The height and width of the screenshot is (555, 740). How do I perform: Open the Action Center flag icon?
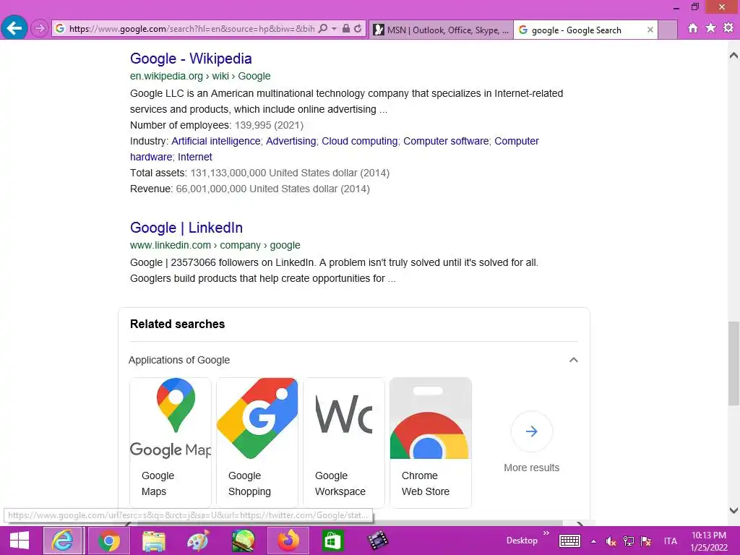[646, 541]
